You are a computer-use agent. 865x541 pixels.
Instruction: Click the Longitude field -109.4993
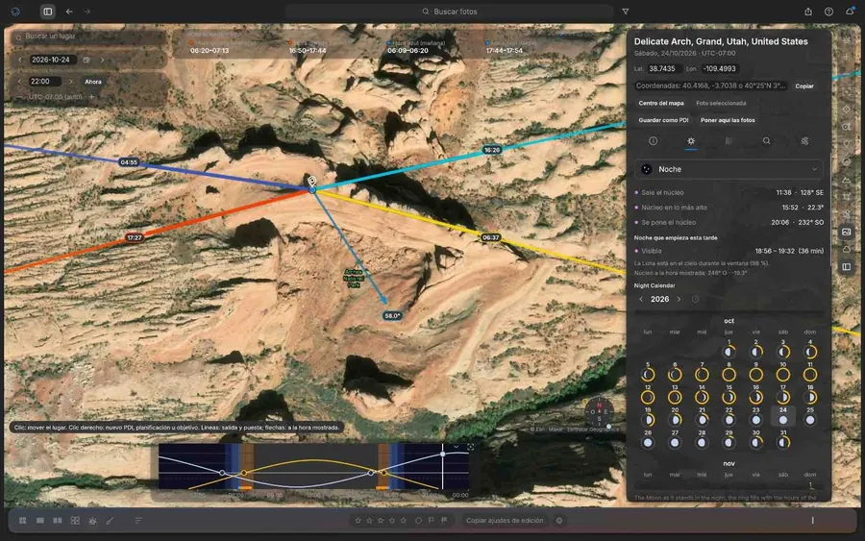click(719, 69)
